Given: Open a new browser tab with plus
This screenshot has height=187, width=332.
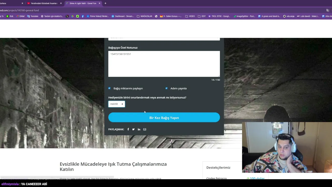Looking at the screenshot, I should pos(105,3).
